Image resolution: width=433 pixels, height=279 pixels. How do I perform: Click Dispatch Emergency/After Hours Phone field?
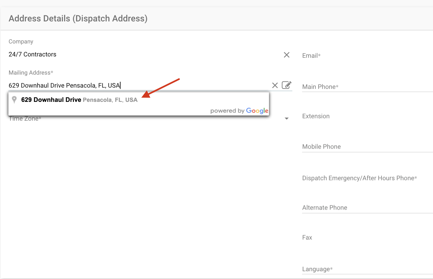366,178
